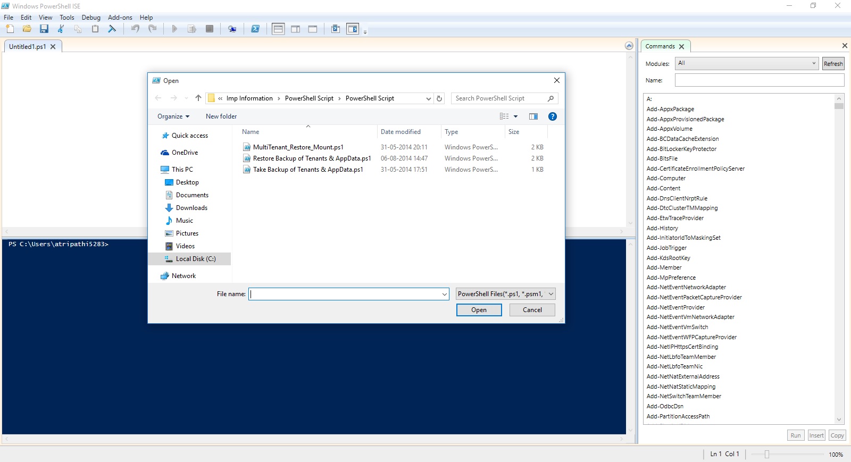Toggle Show Script Pane Top layout
851x462 pixels.
[x=278, y=29]
